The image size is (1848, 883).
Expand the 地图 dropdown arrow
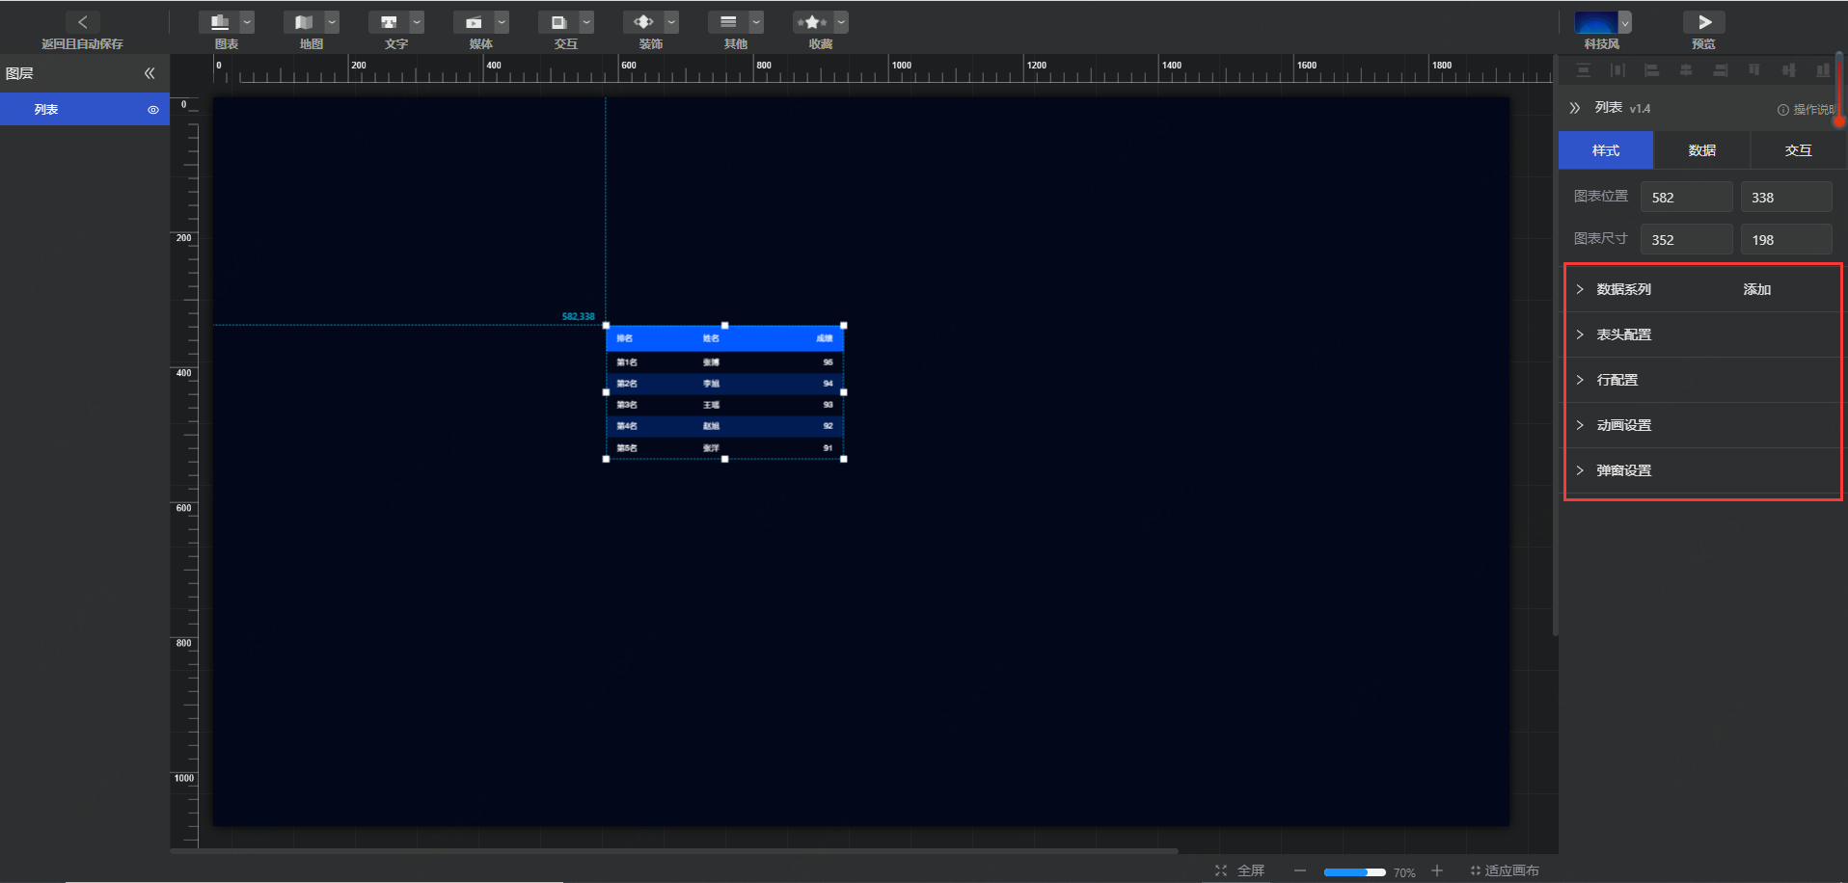[x=332, y=21]
